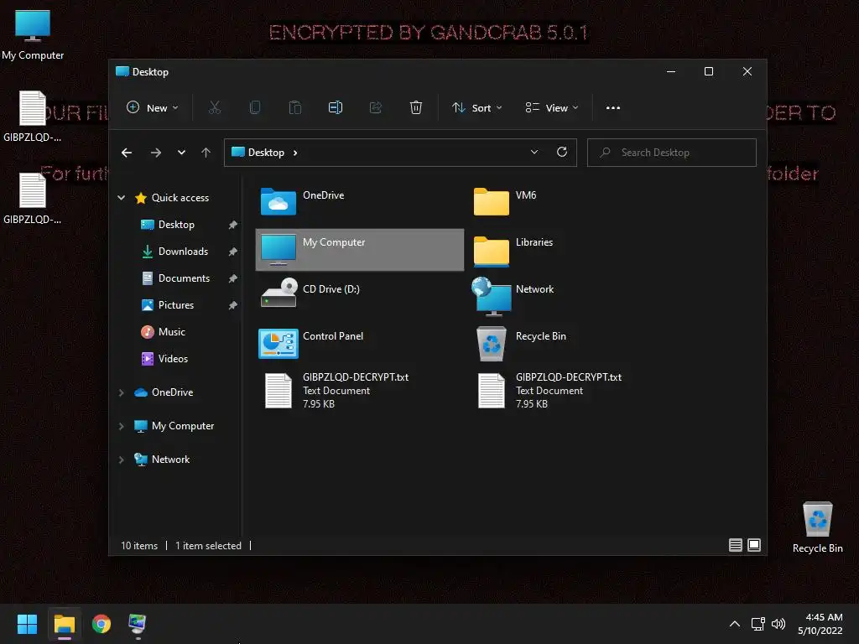Select the Libraries folder

572,250
